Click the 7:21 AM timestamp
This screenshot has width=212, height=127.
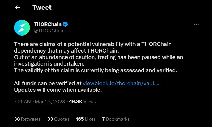pos(23,101)
